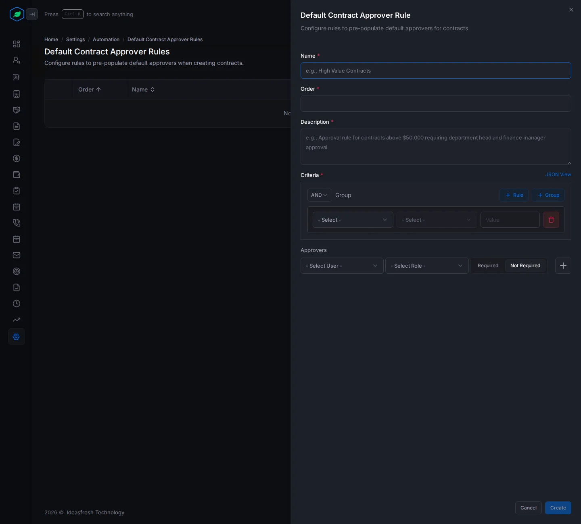
Task: Open the dollar coin icon in sidebar
Action: (x=17, y=158)
